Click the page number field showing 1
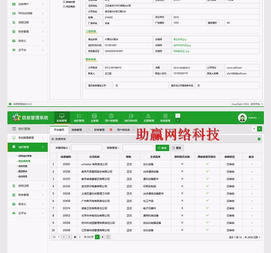The height and width of the screenshot is (253, 271). click(80, 237)
